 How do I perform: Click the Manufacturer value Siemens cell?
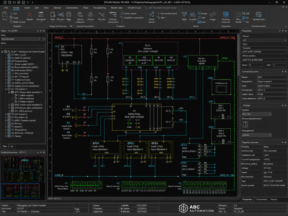point(274,177)
